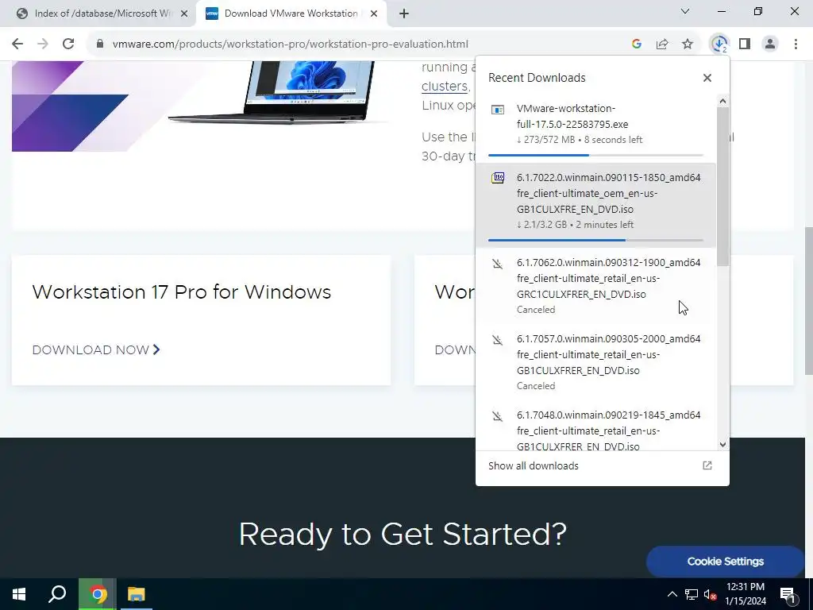This screenshot has height=610, width=813.
Task: Click the ISO file icon for 6.1.7022.0 download
Action: (498, 178)
